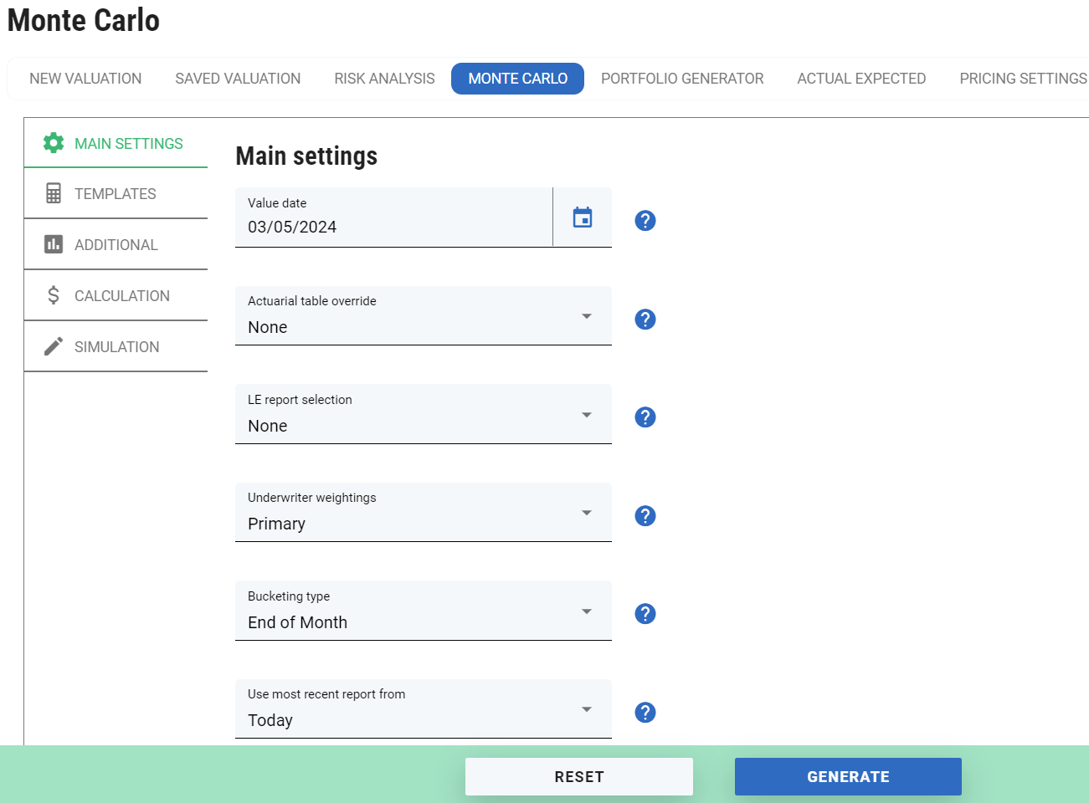Click help icon beside Underwriter weightings
Screen dimensions: 1089x803
click(x=645, y=516)
